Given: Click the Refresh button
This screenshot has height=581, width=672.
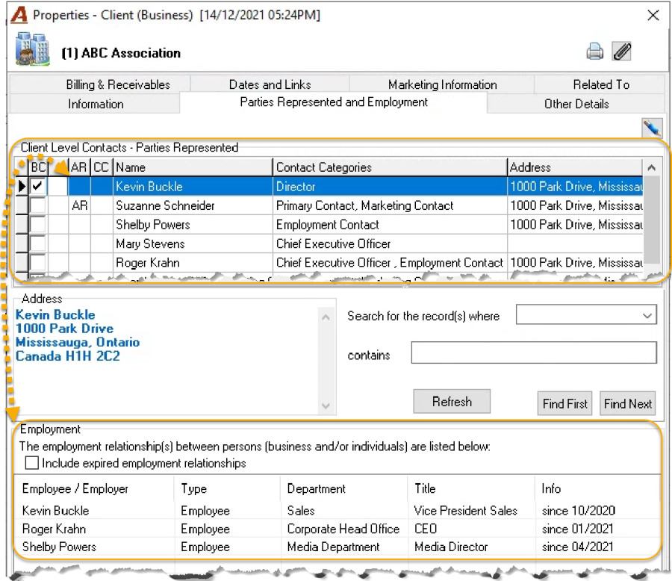Looking at the screenshot, I should [x=452, y=402].
